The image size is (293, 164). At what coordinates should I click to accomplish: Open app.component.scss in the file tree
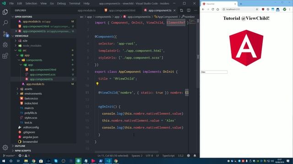(43, 74)
